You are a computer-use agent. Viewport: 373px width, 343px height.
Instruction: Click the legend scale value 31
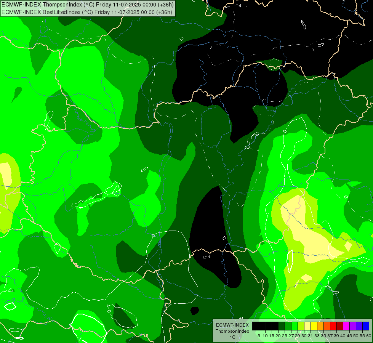point(311,336)
